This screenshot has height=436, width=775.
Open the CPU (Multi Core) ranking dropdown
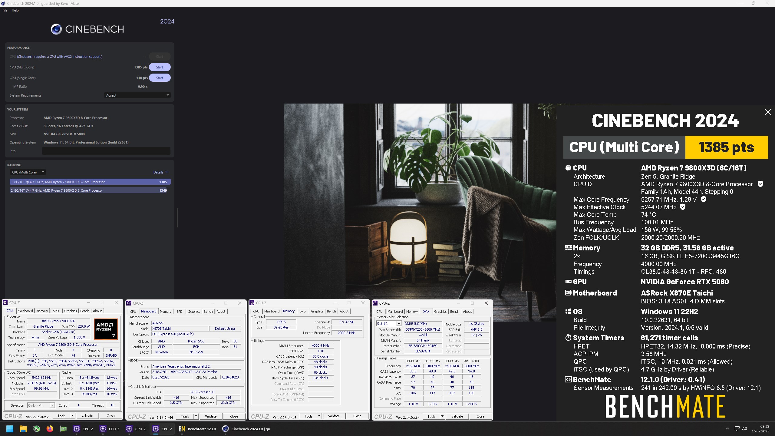pos(28,172)
